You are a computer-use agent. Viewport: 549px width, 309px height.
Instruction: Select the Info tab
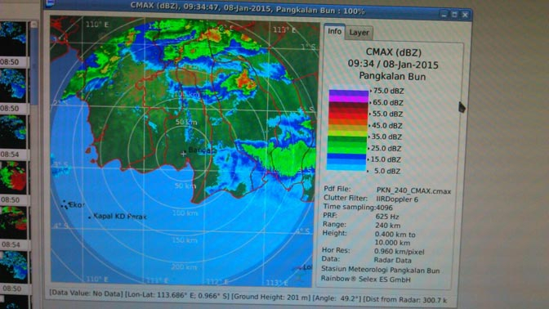334,32
